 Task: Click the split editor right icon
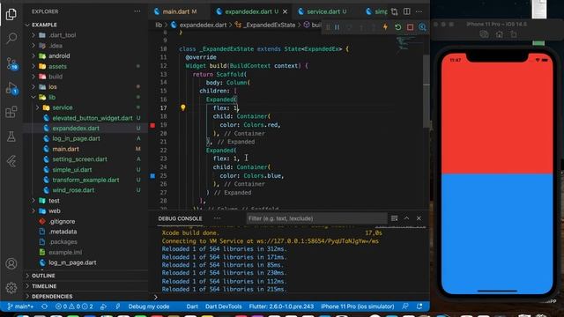[407, 11]
